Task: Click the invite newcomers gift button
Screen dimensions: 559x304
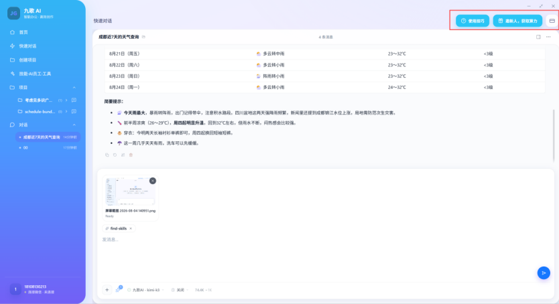Action: click(517, 21)
